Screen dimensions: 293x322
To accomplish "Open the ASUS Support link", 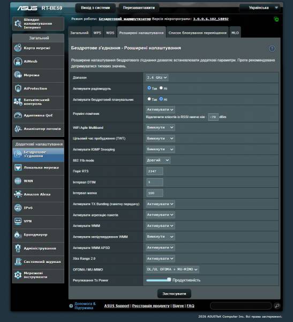I will coord(117,306).
